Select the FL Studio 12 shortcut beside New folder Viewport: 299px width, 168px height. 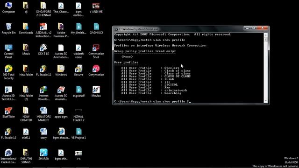tap(43, 70)
